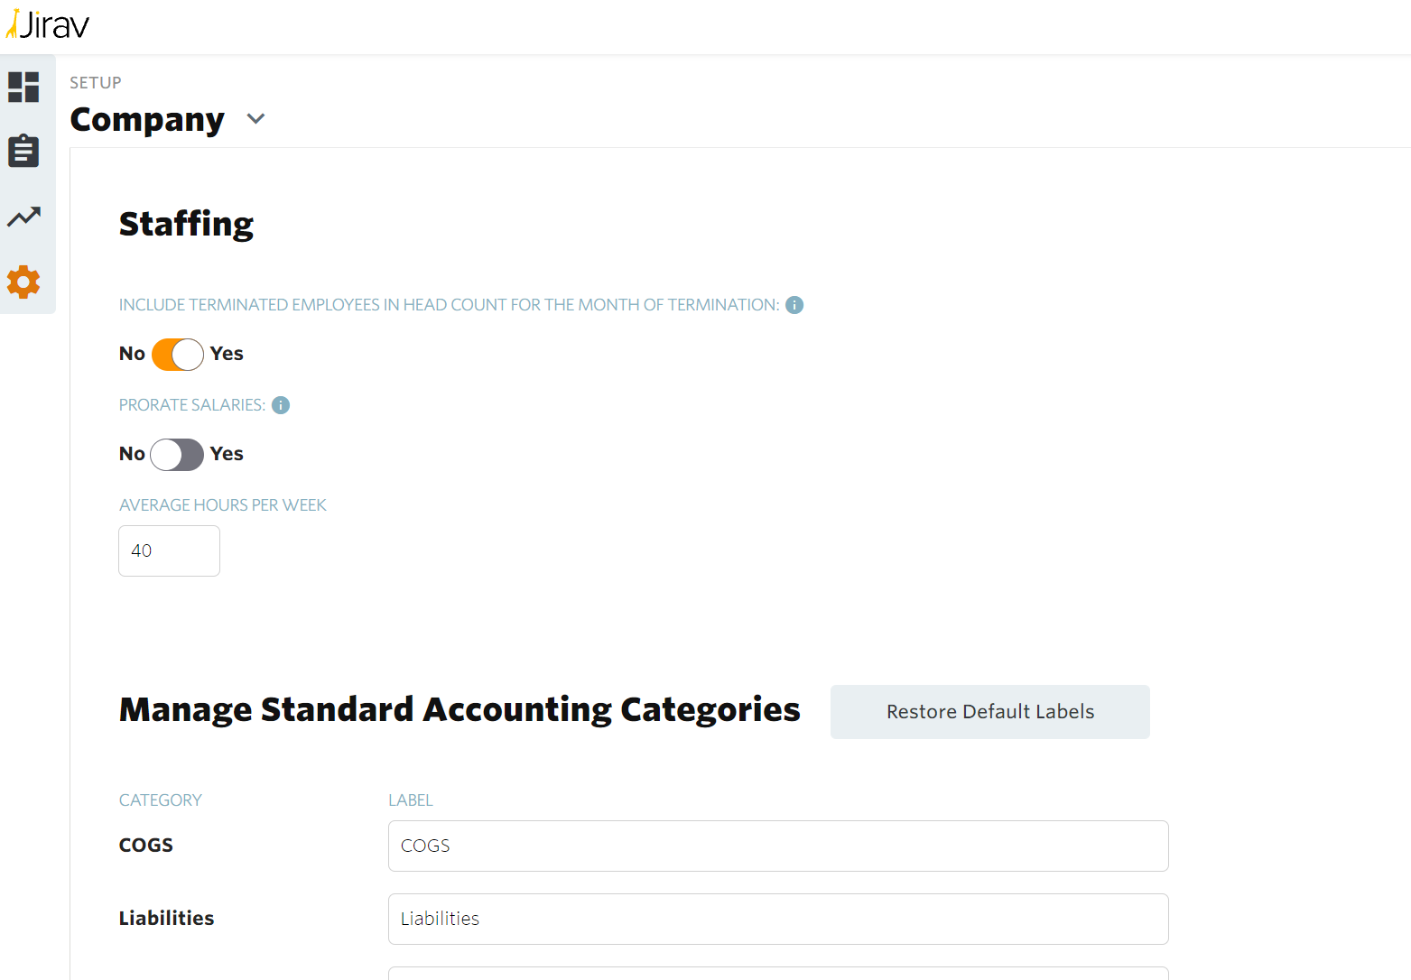
Task: Click info icon beside terminated employees setting
Action: coord(794,305)
